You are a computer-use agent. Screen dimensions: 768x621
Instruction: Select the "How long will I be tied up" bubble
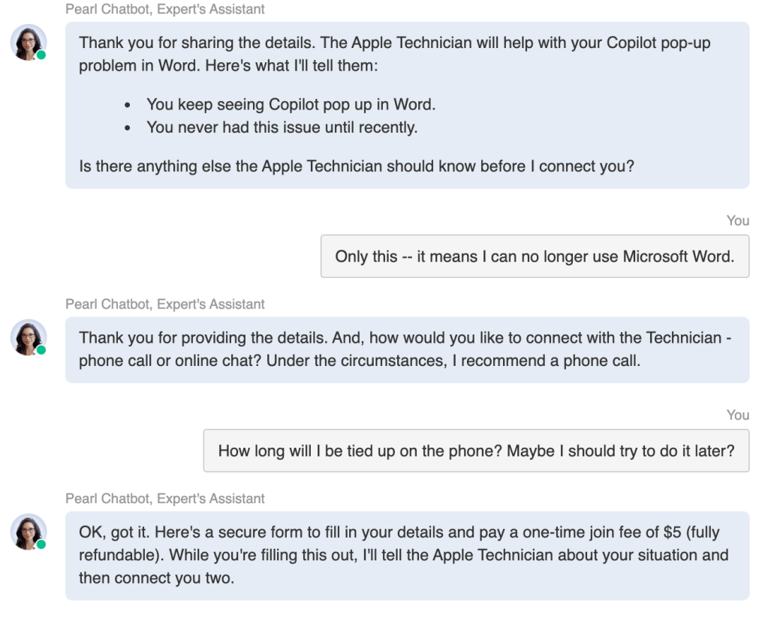pos(475,451)
